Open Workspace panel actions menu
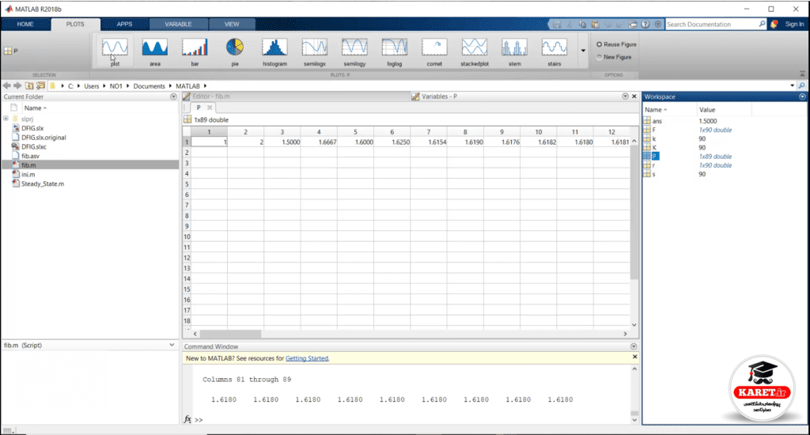 pyautogui.click(x=802, y=96)
